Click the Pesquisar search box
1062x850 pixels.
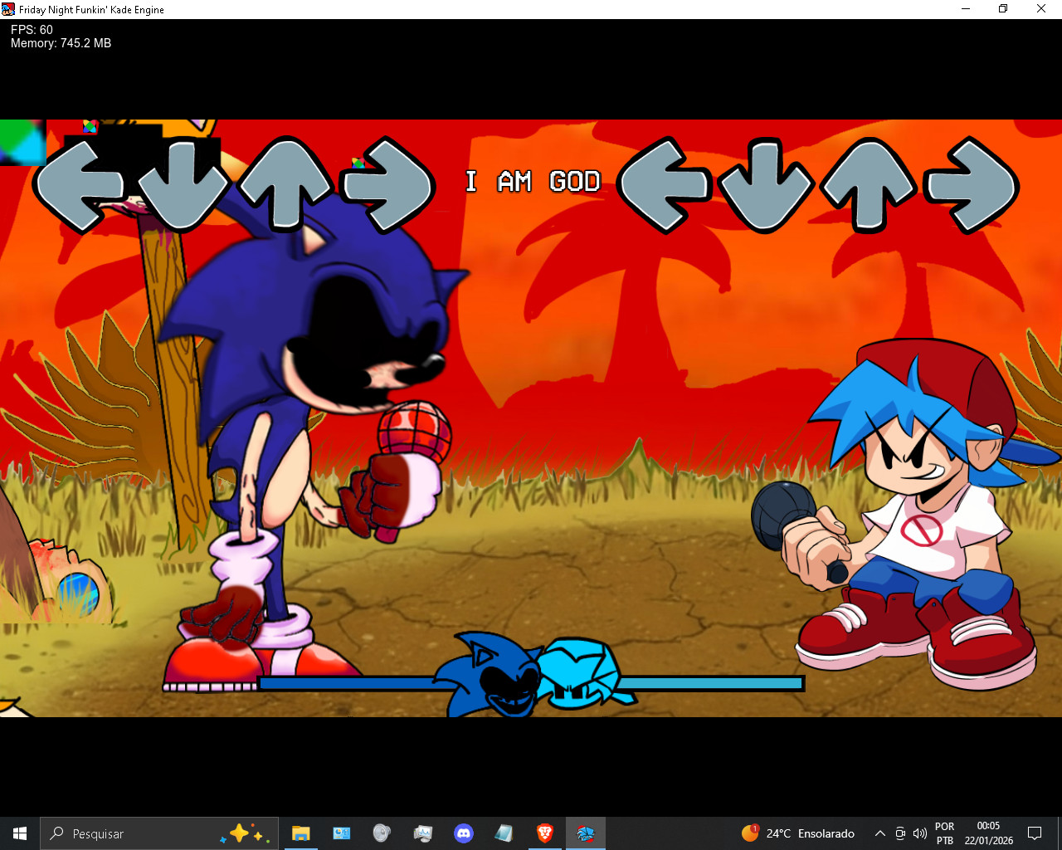coord(160,833)
